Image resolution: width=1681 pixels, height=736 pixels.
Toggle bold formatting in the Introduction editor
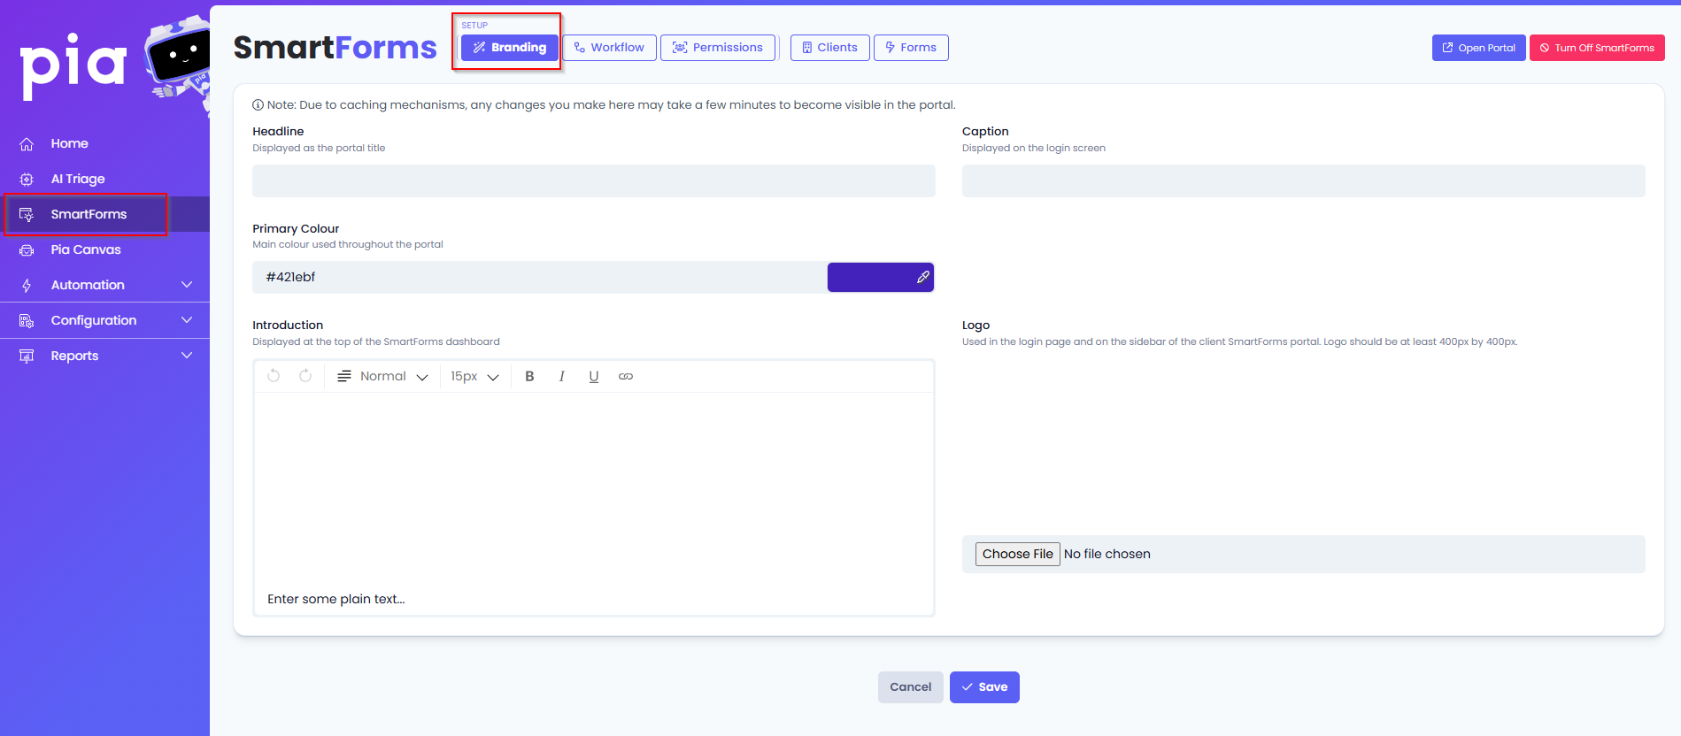(529, 376)
